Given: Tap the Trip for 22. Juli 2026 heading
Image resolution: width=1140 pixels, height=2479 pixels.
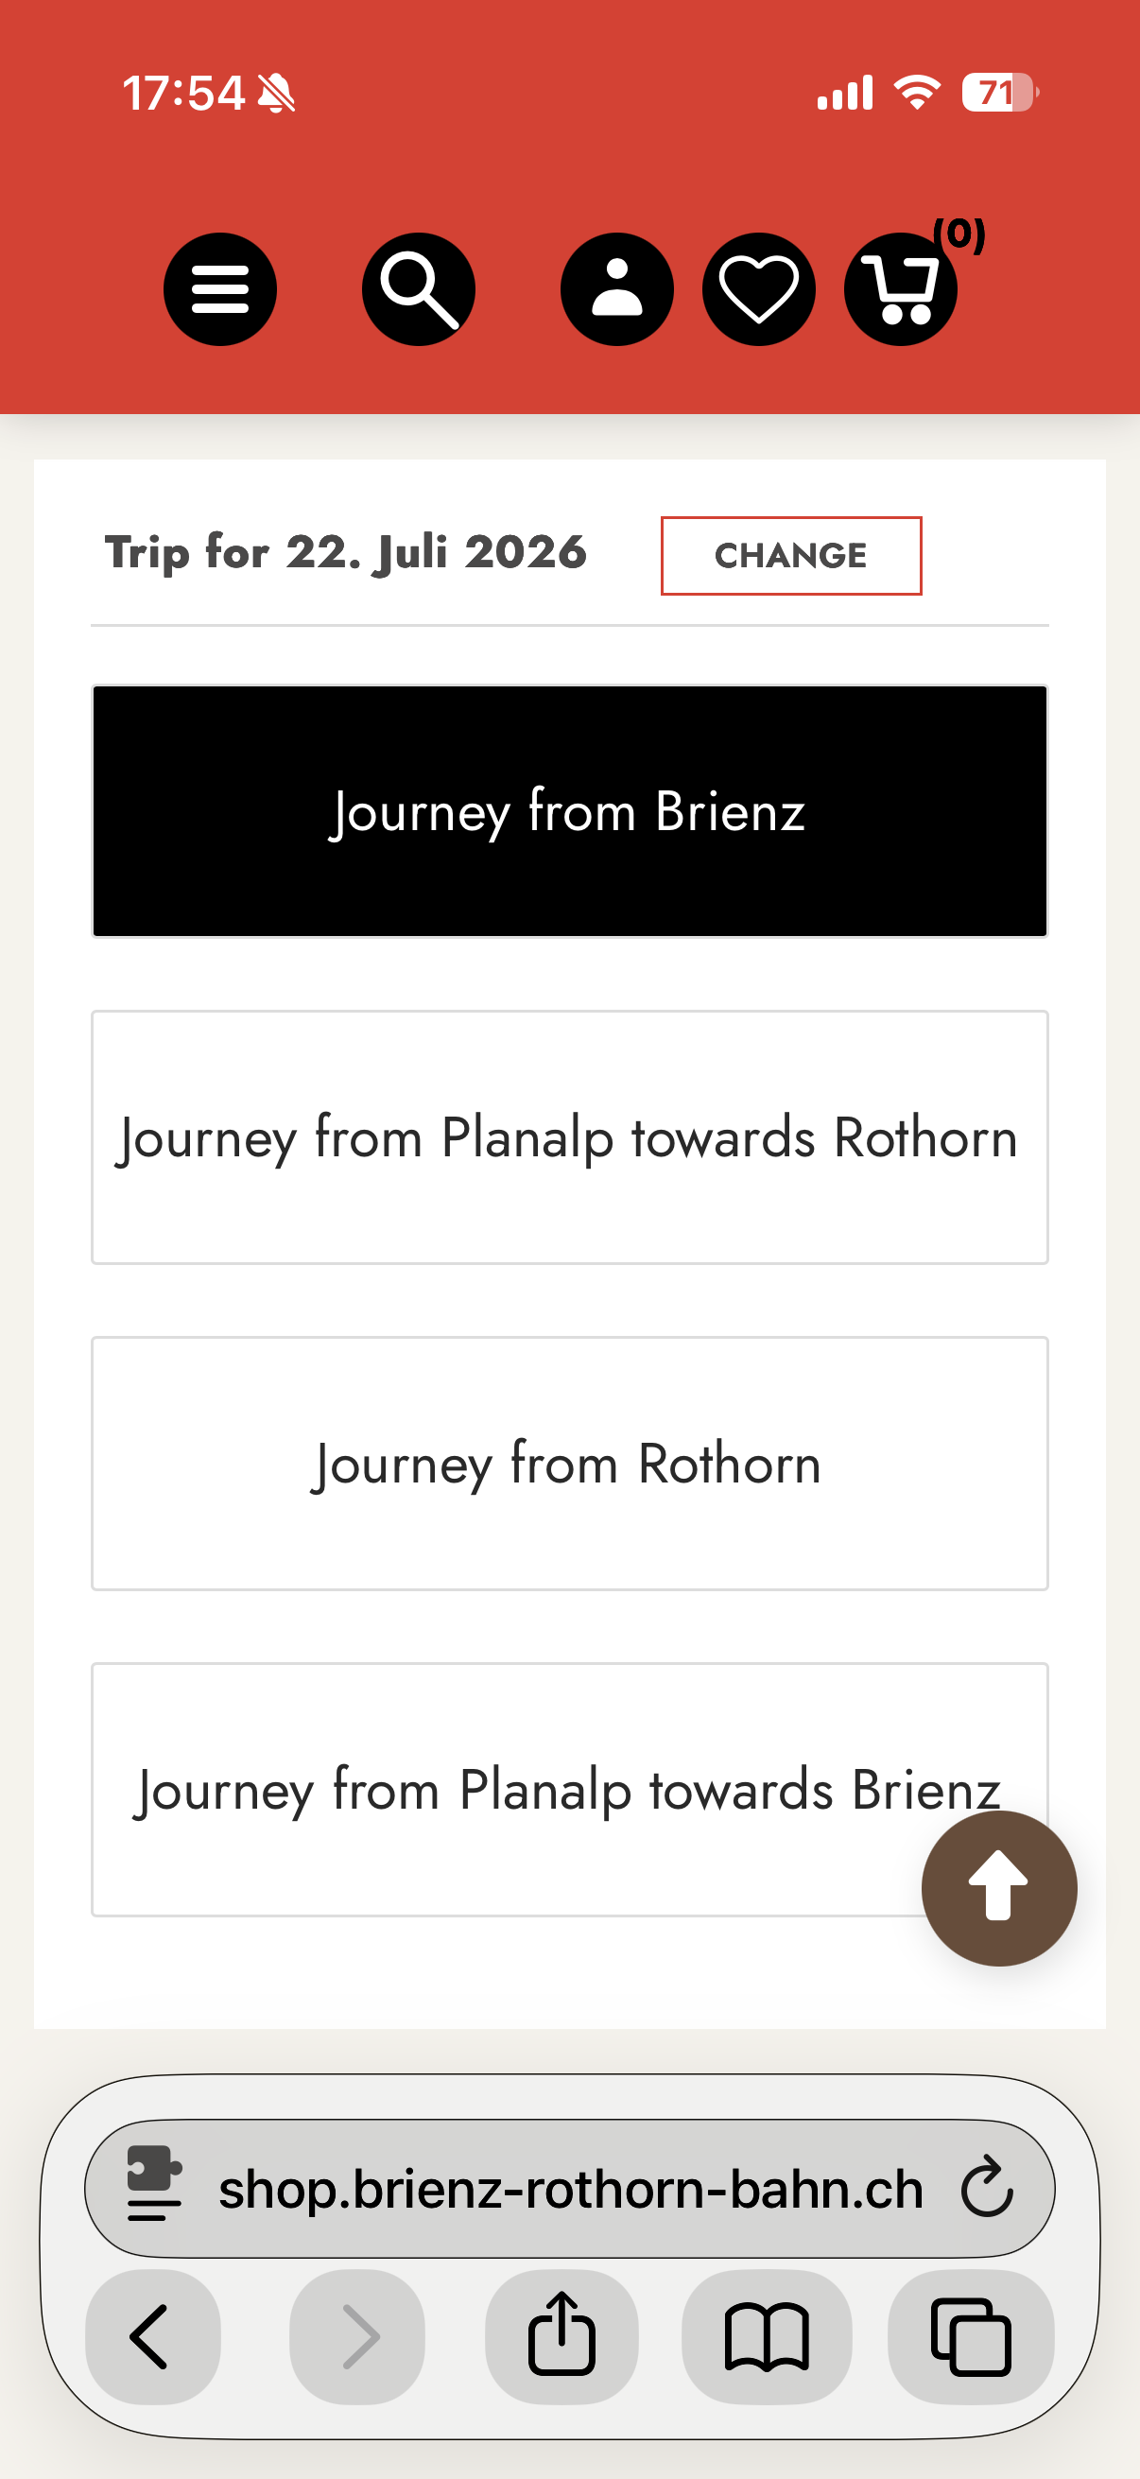Looking at the screenshot, I should point(345,553).
